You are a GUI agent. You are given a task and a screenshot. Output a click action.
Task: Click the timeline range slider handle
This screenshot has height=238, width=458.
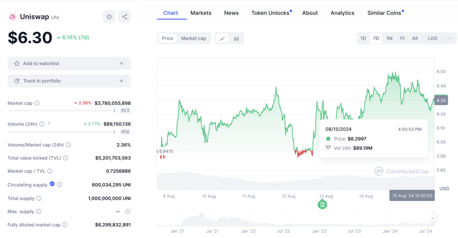click(x=433, y=218)
